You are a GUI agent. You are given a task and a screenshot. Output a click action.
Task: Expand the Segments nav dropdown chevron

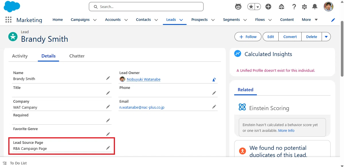pos(245,20)
